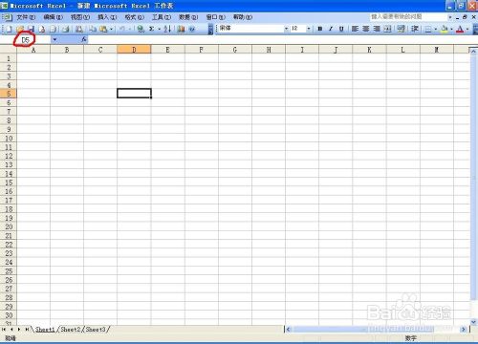Apply Borders using the borders icon
Image resolution: width=478 pixels, height=344 pixels.
(428, 29)
